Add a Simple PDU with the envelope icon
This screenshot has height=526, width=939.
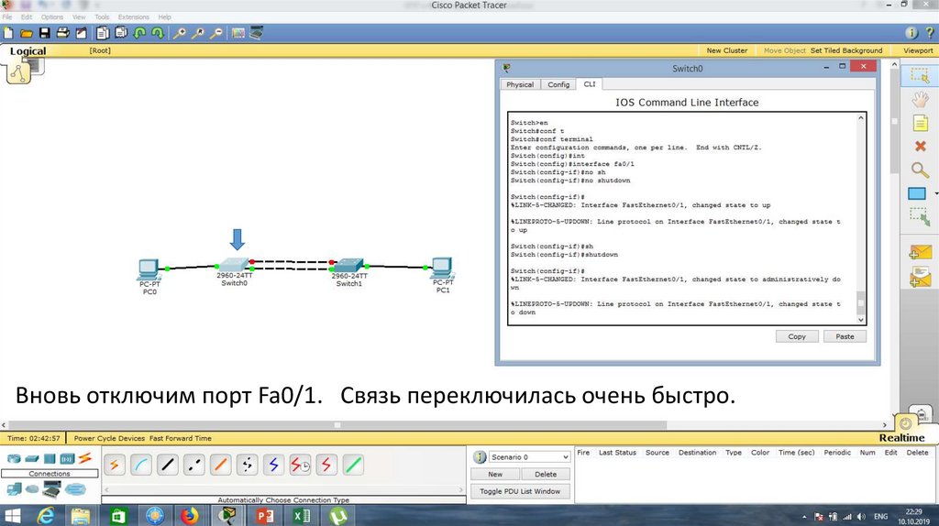[920, 252]
